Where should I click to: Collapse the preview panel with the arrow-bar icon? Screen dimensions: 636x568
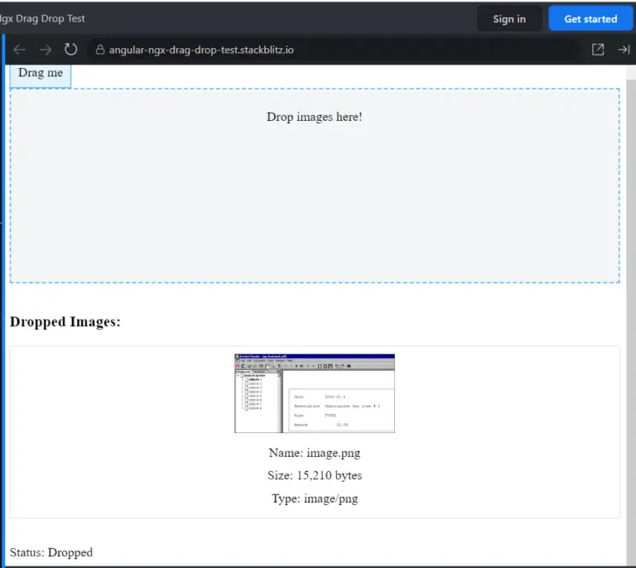[624, 50]
